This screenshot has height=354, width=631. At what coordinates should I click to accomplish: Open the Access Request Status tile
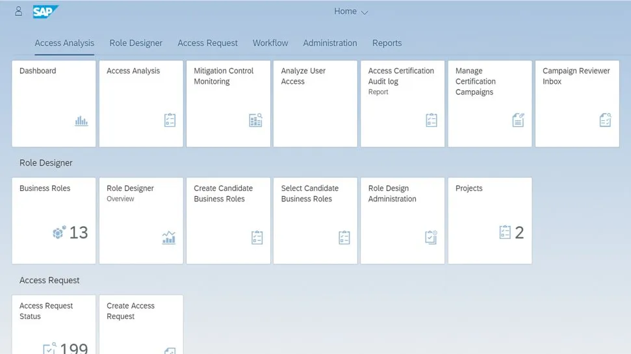(x=53, y=325)
